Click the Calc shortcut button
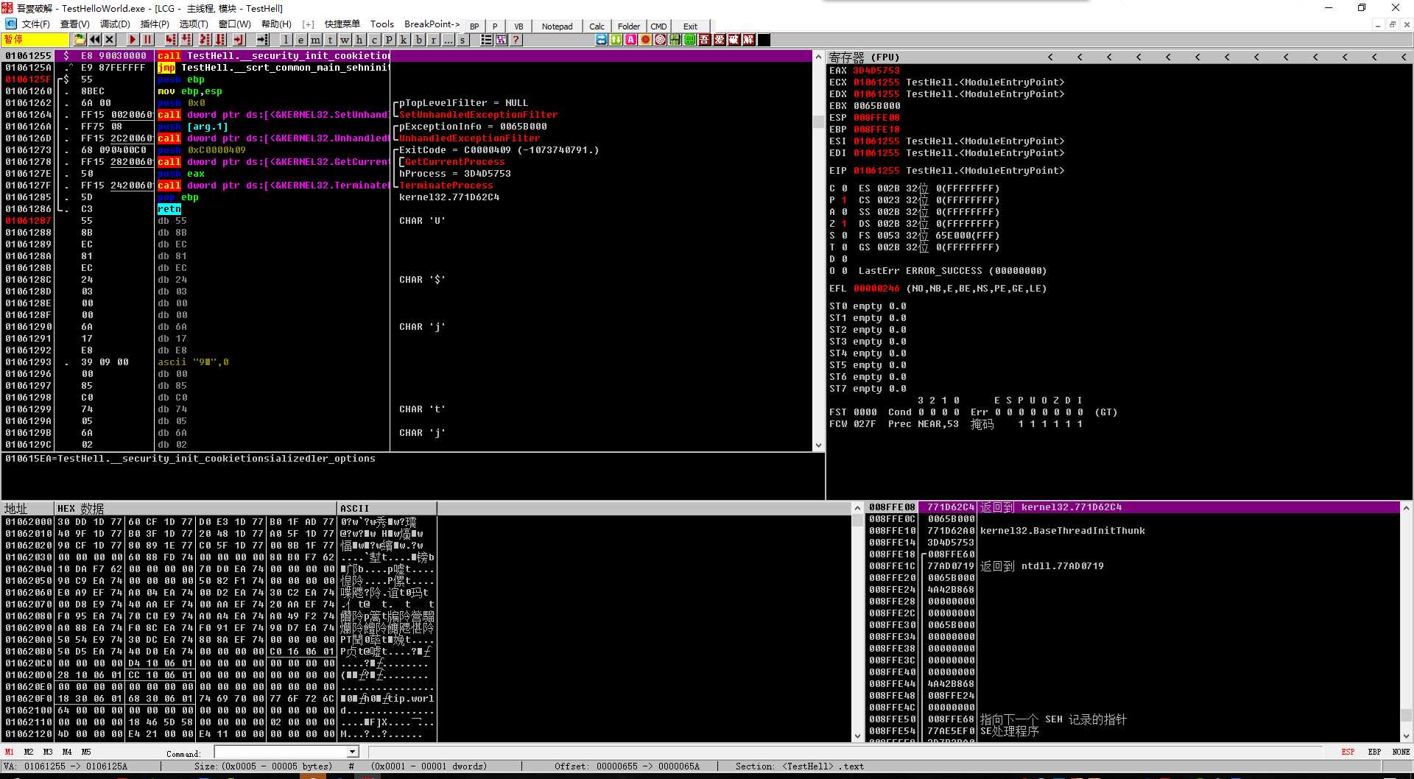 [x=597, y=27]
